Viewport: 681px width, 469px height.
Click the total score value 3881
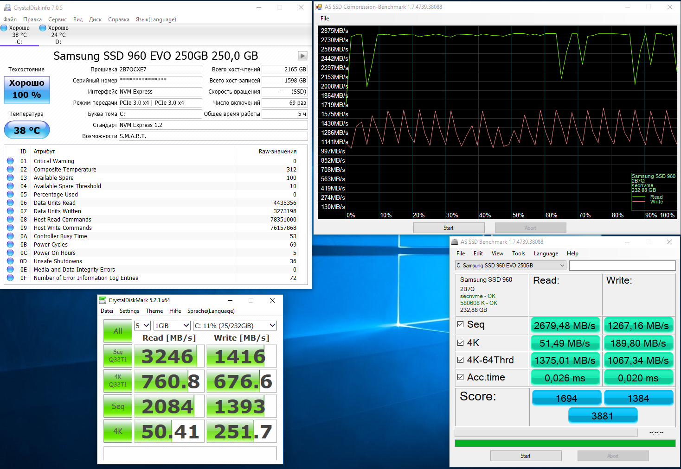[603, 416]
